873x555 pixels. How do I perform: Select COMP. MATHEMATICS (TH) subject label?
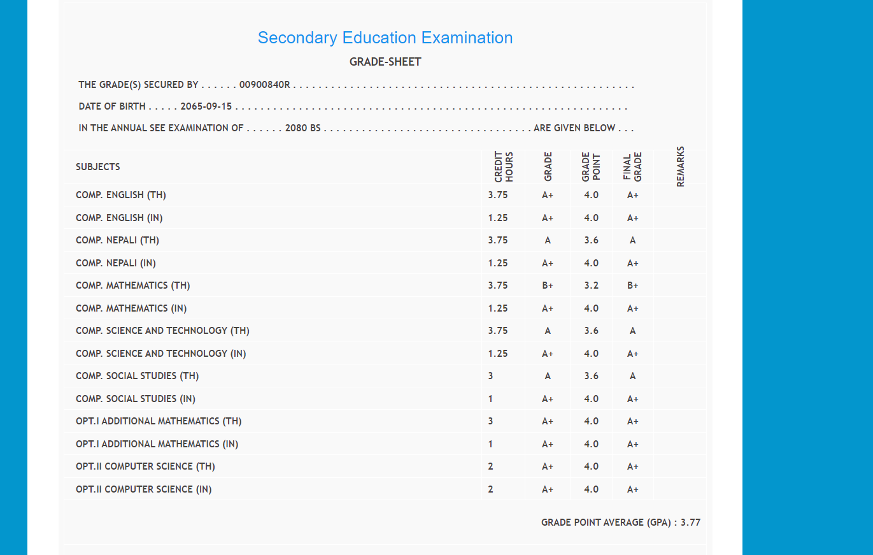tap(133, 285)
